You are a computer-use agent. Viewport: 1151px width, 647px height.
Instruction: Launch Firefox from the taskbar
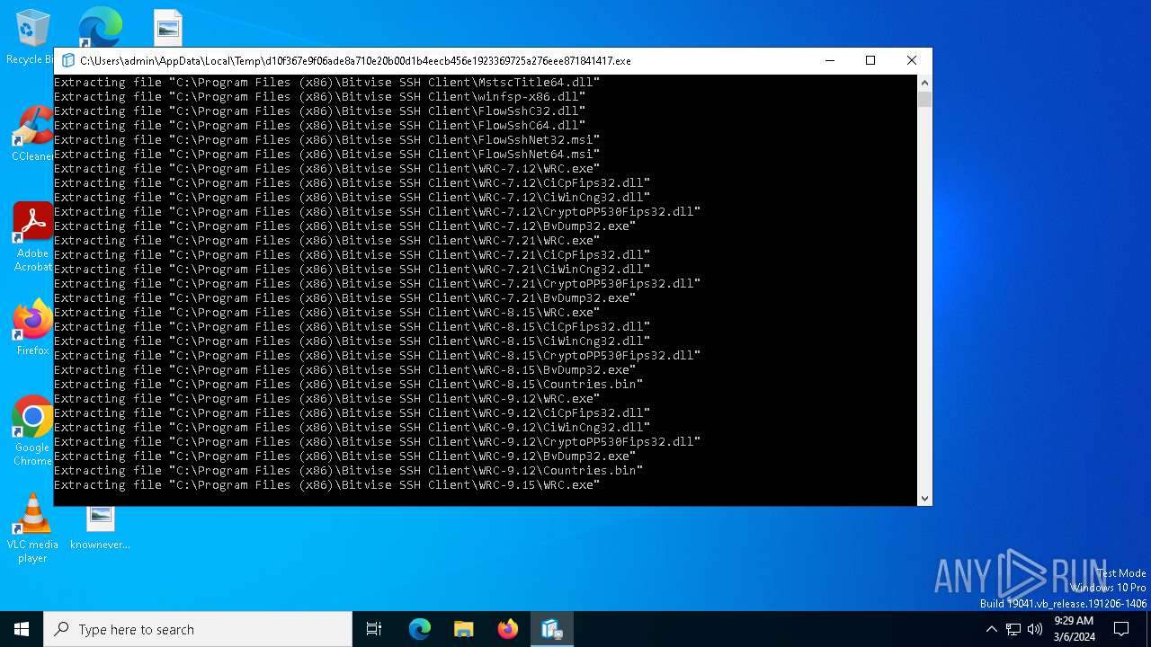tap(508, 629)
